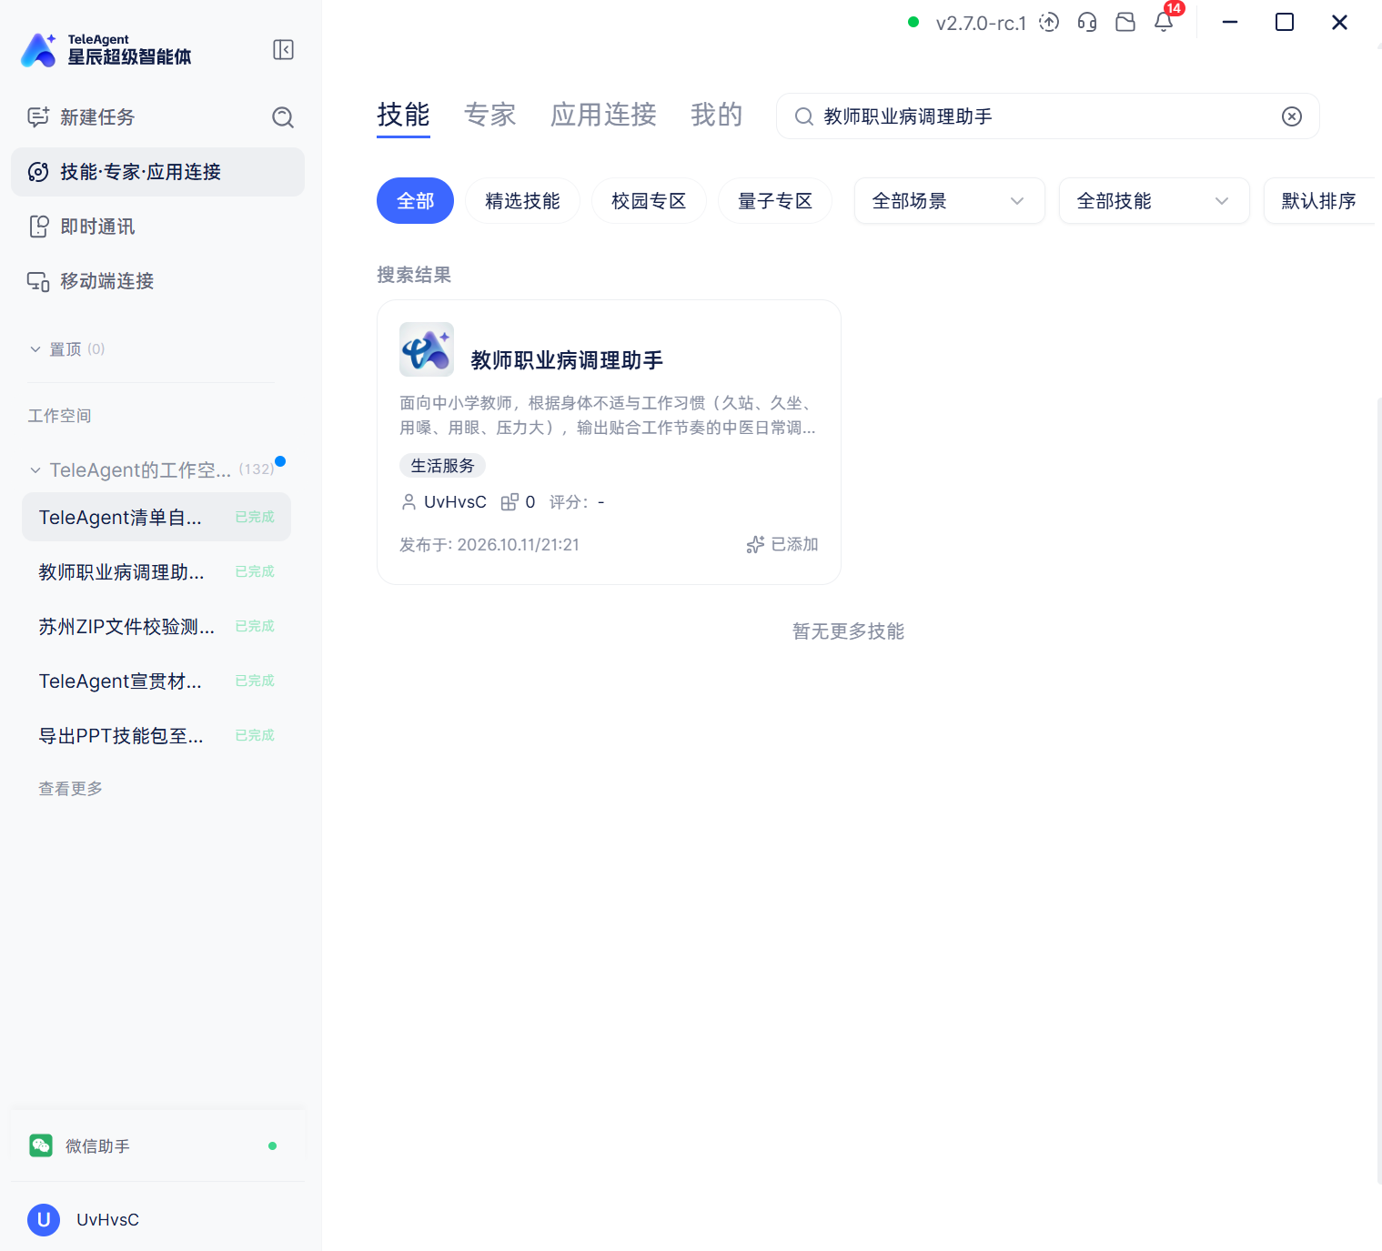
Task: Open the 全部技能 dropdown
Action: (x=1155, y=201)
